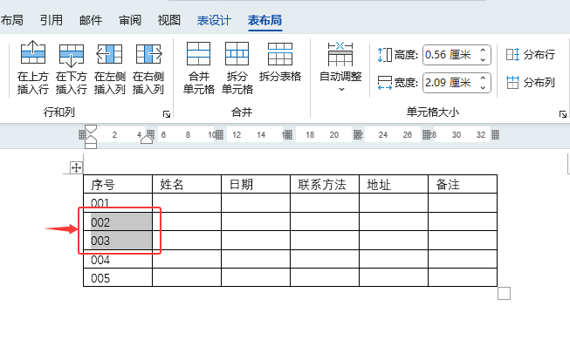Click the first-line indent marker on ruler
570x347 pixels.
point(91,129)
